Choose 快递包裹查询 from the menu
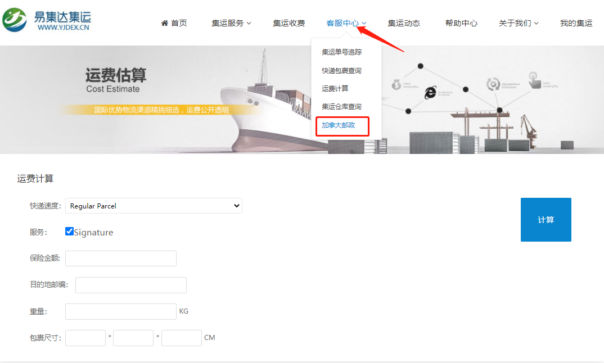This screenshot has height=363, width=604. point(341,71)
